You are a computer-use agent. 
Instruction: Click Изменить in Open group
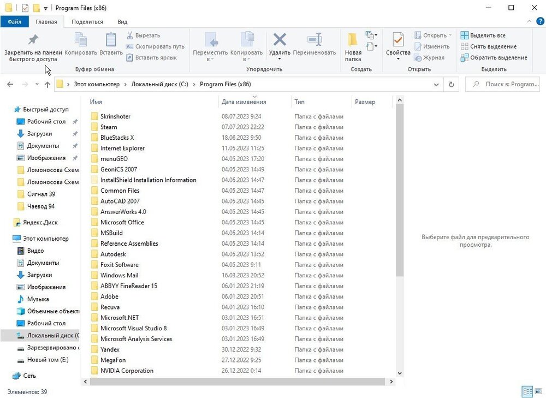432,46
